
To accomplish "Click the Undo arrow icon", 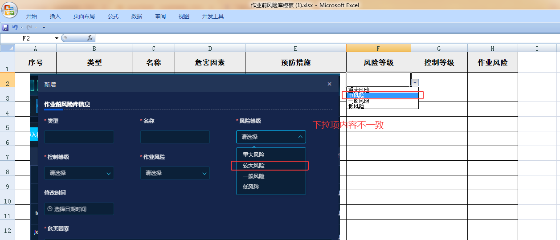I will point(15,28).
